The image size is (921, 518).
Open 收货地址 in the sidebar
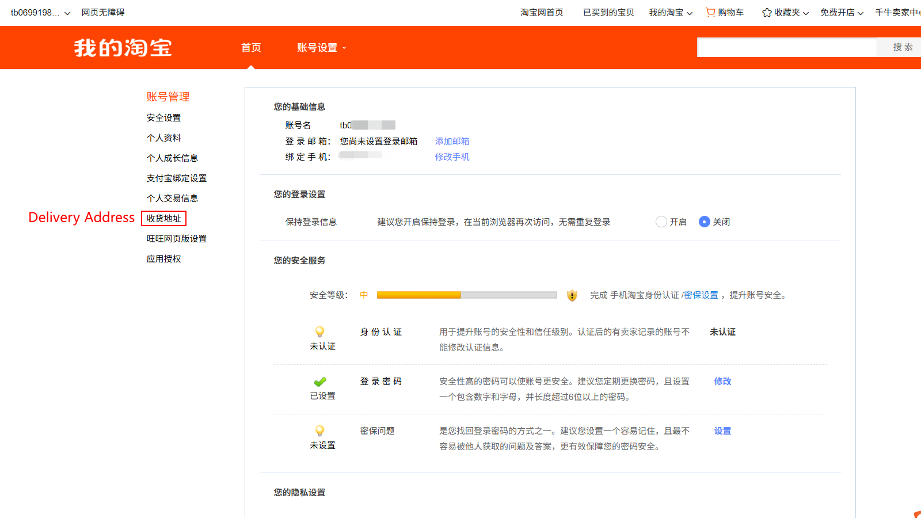pyautogui.click(x=163, y=219)
